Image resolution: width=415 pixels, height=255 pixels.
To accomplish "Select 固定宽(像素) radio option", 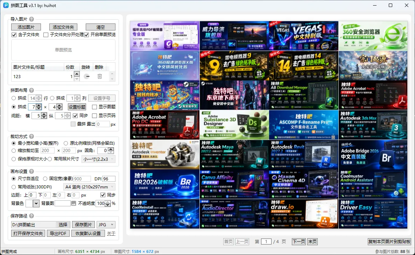I will [45, 179].
